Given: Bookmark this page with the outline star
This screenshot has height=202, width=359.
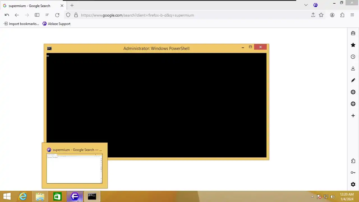Looking at the screenshot, I should [321, 15].
